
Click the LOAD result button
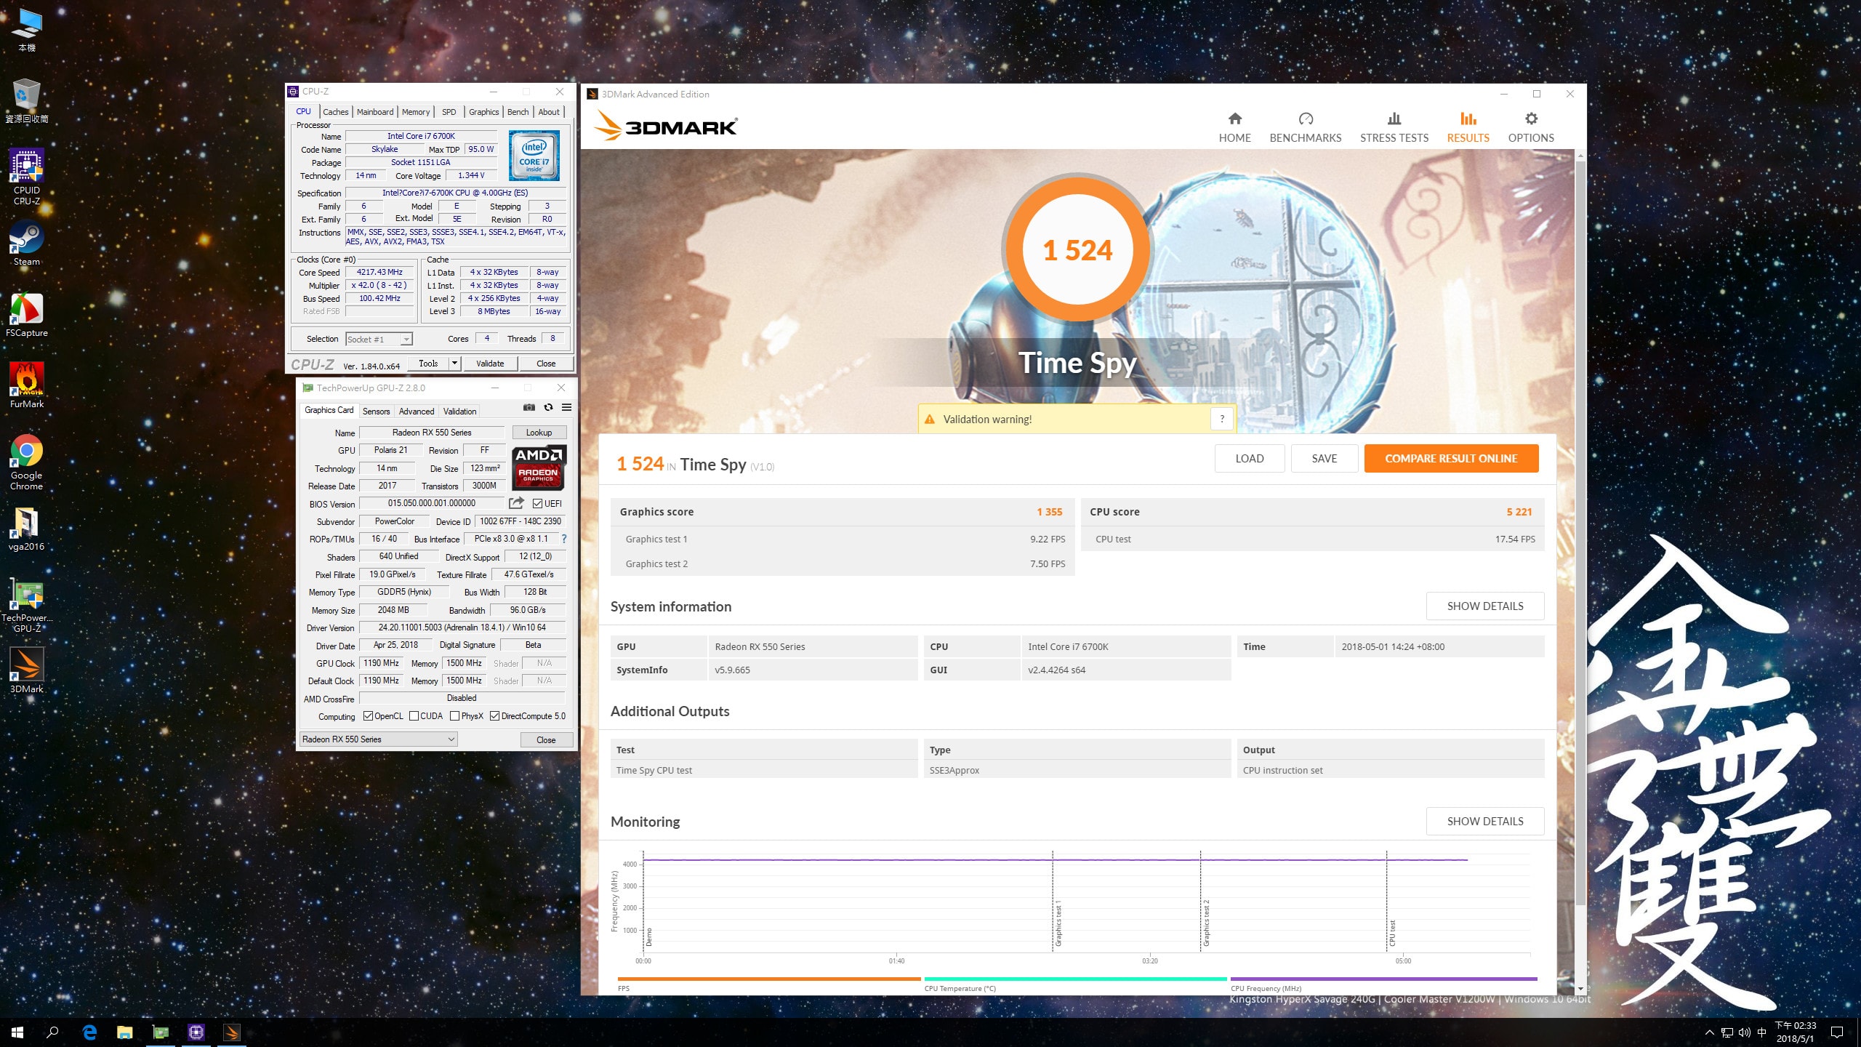(1249, 458)
